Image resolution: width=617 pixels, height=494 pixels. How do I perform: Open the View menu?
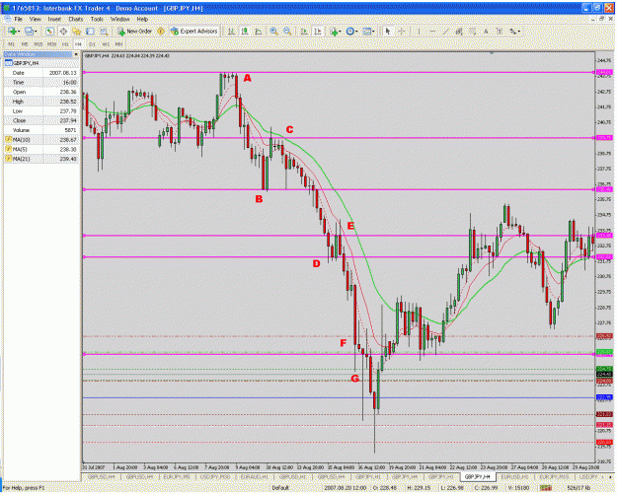35,19
